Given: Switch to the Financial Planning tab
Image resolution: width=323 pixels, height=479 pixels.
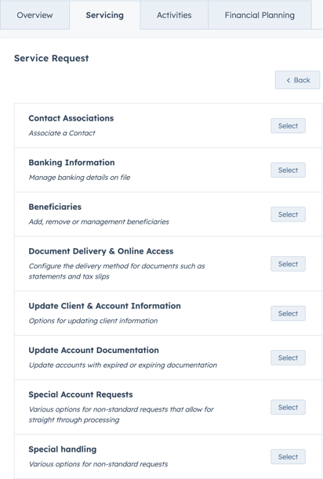Looking at the screenshot, I should 259,15.
